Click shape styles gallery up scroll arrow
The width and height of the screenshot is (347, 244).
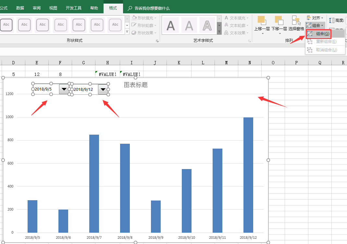tap(127, 18)
